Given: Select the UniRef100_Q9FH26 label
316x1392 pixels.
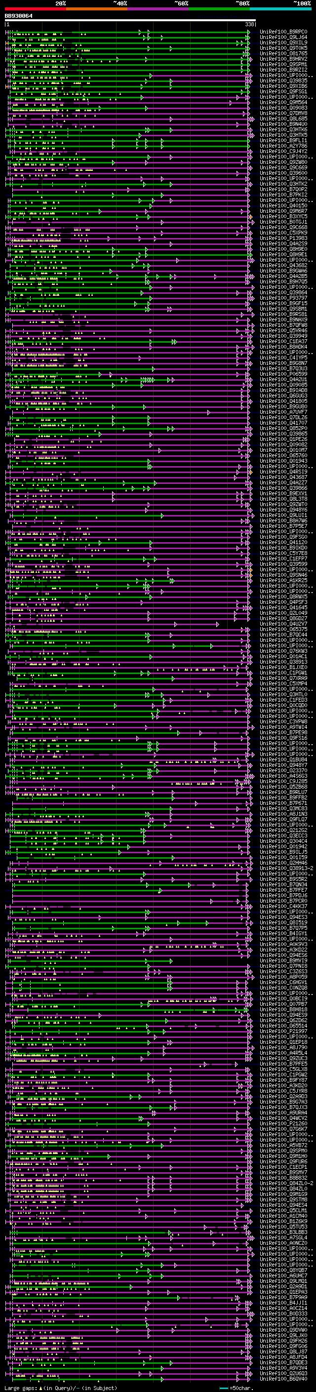Looking at the screenshot, I should point(283,1341).
